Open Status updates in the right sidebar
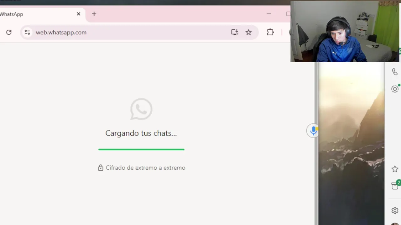Screen dimensions: 401x225 395,89
